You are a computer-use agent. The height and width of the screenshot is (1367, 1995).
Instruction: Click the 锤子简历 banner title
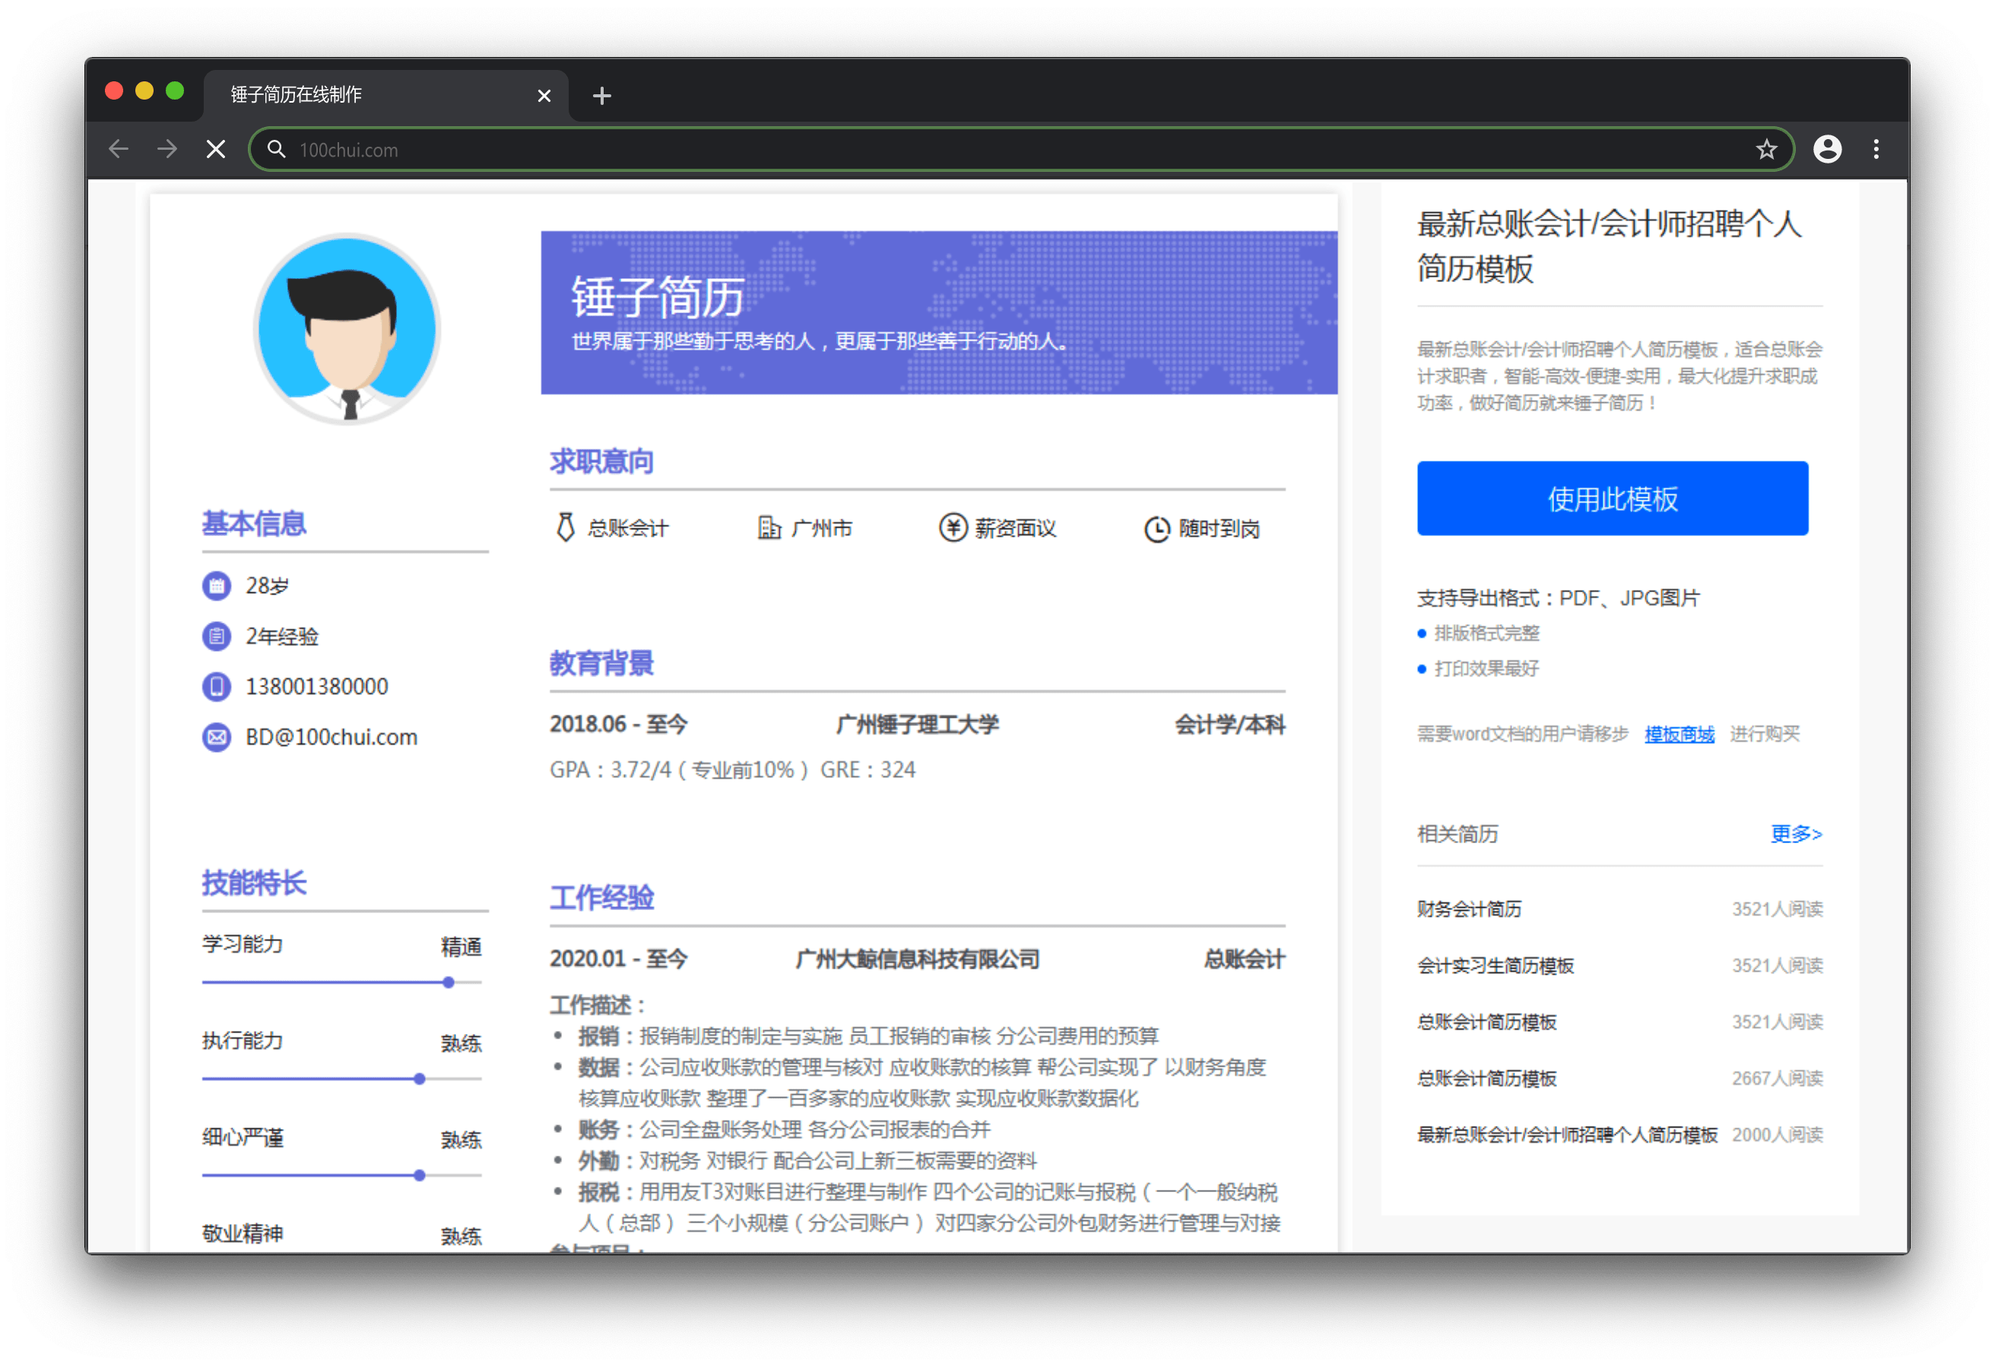pyautogui.click(x=658, y=298)
